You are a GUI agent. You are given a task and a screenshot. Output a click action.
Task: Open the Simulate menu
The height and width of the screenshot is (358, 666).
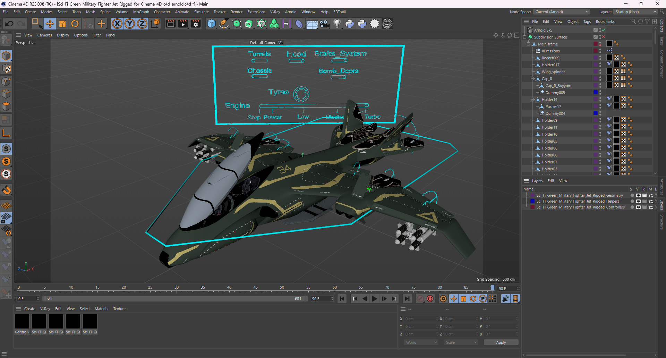click(x=201, y=12)
